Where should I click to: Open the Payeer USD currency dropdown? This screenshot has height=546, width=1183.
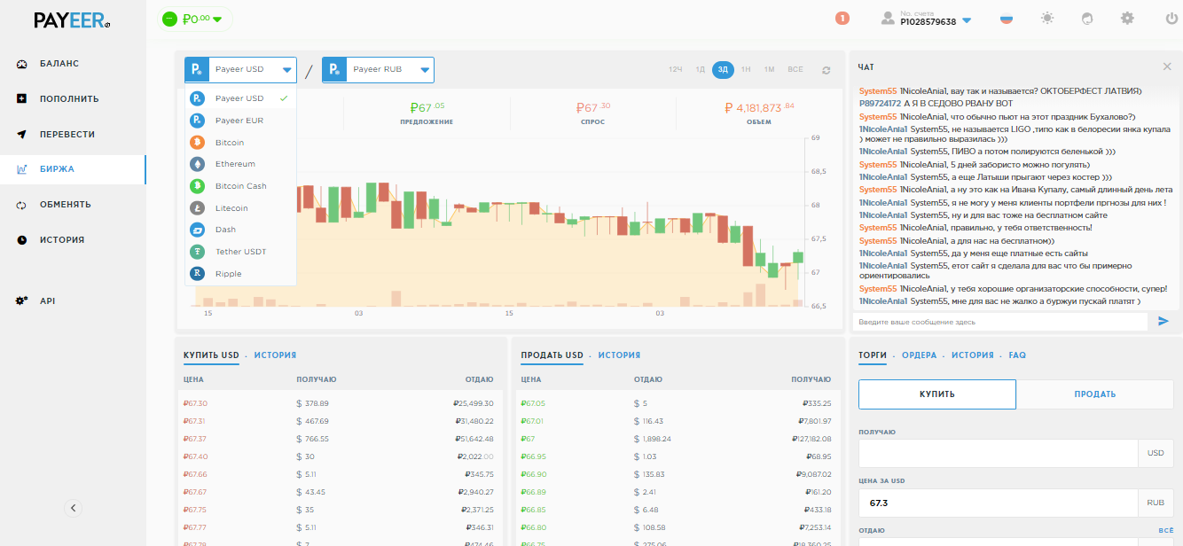pos(240,70)
